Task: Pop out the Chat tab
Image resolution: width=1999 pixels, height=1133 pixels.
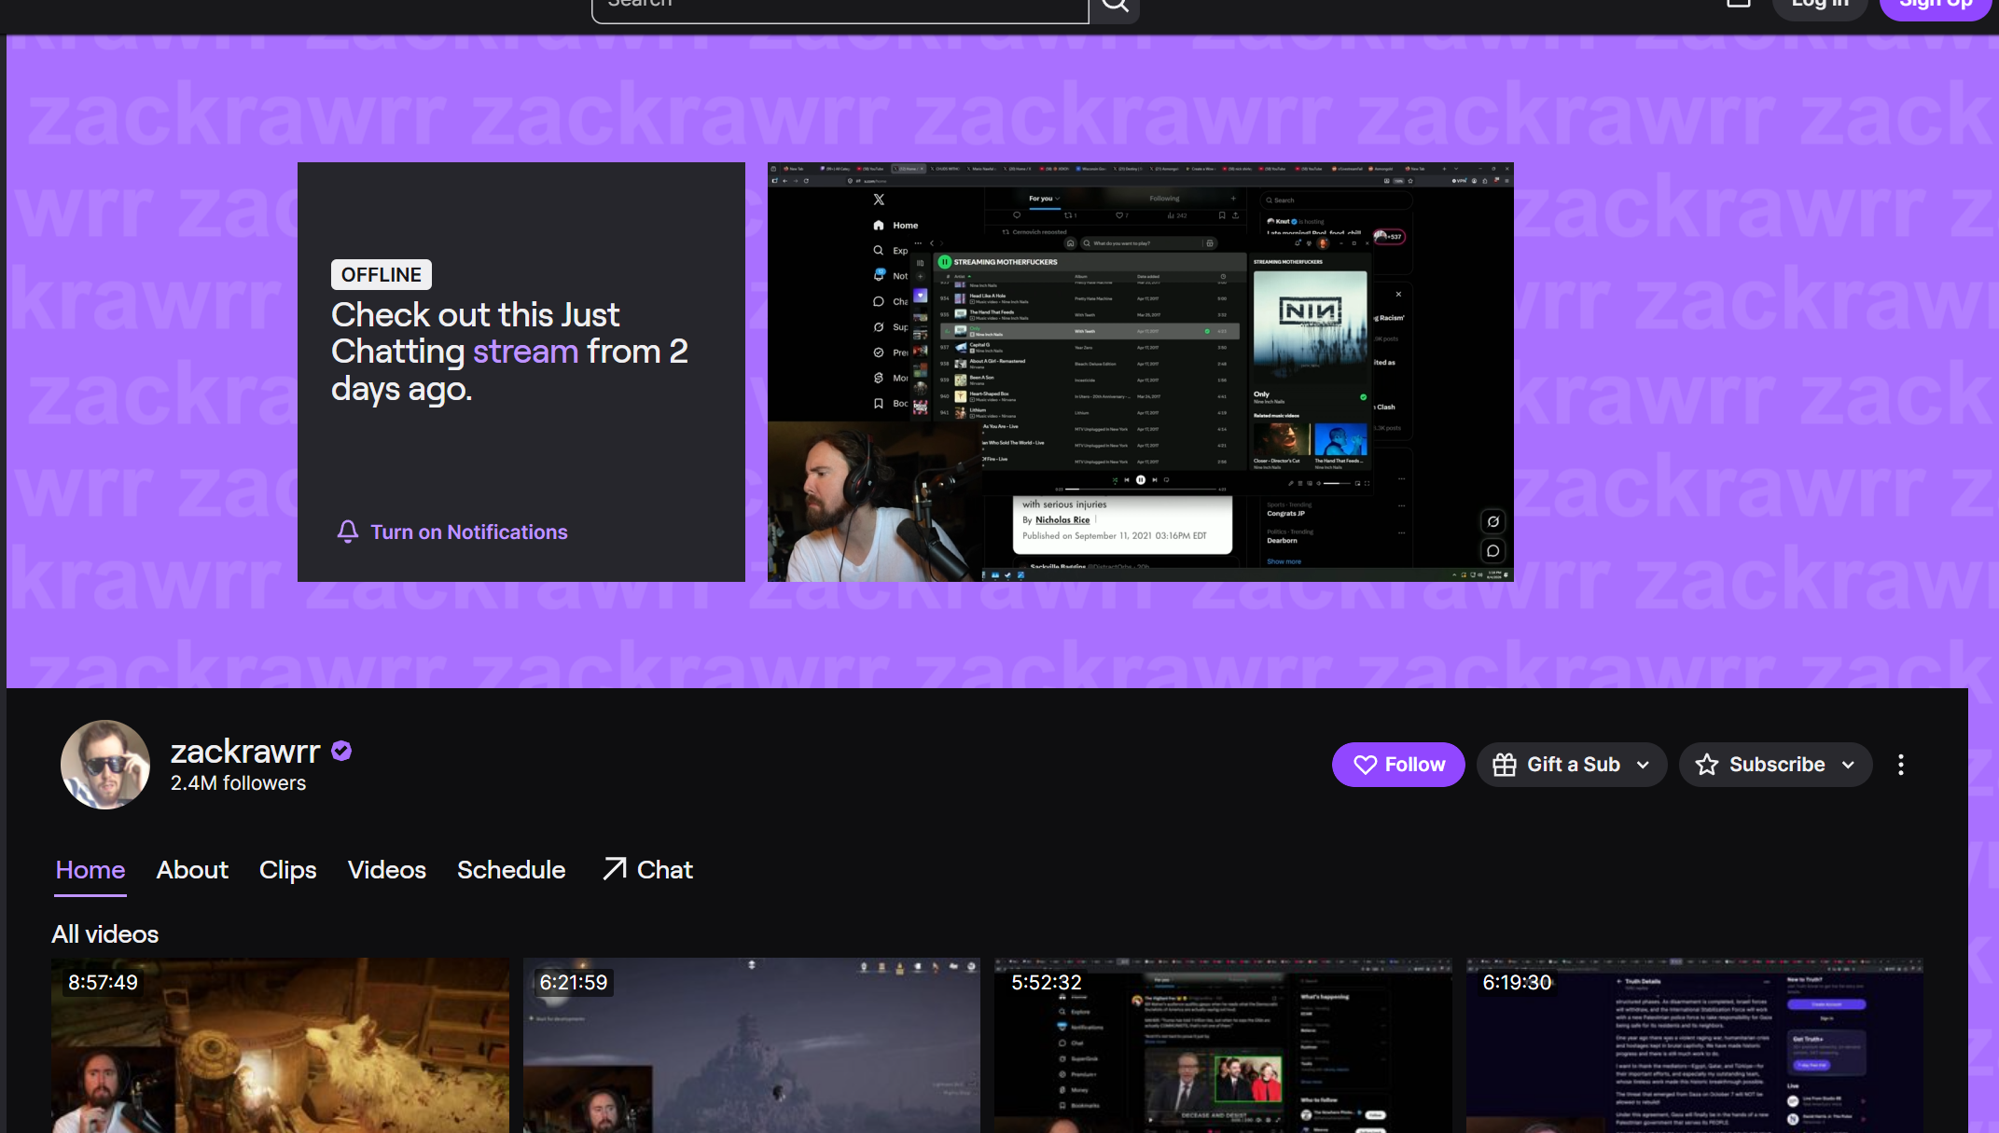Action: pos(647,870)
